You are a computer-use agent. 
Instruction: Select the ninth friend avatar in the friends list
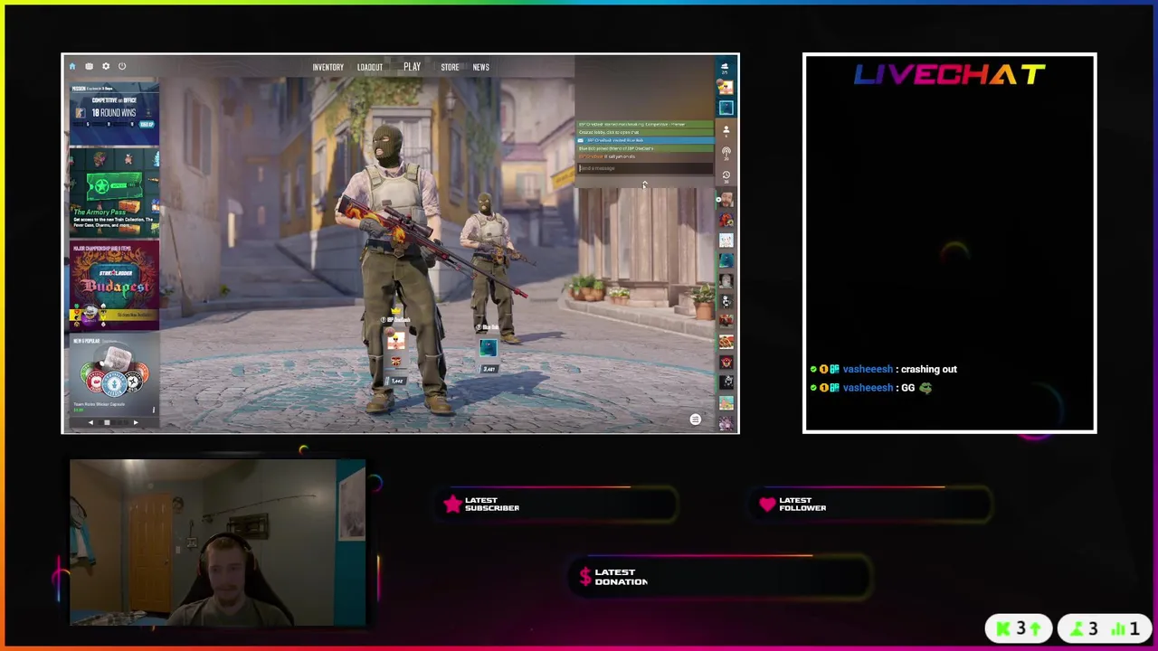point(726,362)
